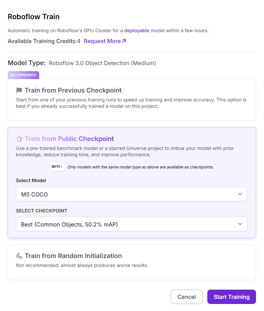Screen dimensions: 264x311
Task: Click the Roboflow 3.0 Object Detection model type
Action: tap(102, 63)
